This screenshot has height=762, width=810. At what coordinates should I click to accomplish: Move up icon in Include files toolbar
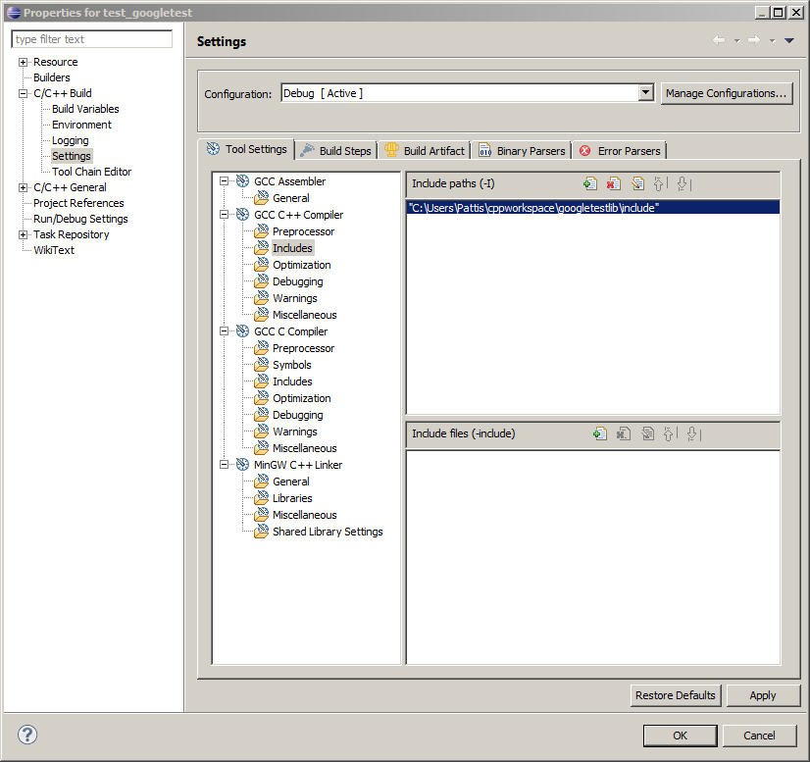tap(670, 433)
